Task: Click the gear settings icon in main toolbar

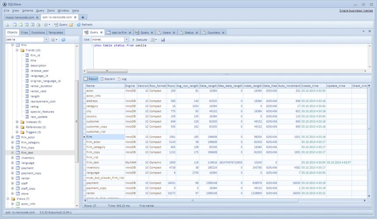Action: coord(46,25)
